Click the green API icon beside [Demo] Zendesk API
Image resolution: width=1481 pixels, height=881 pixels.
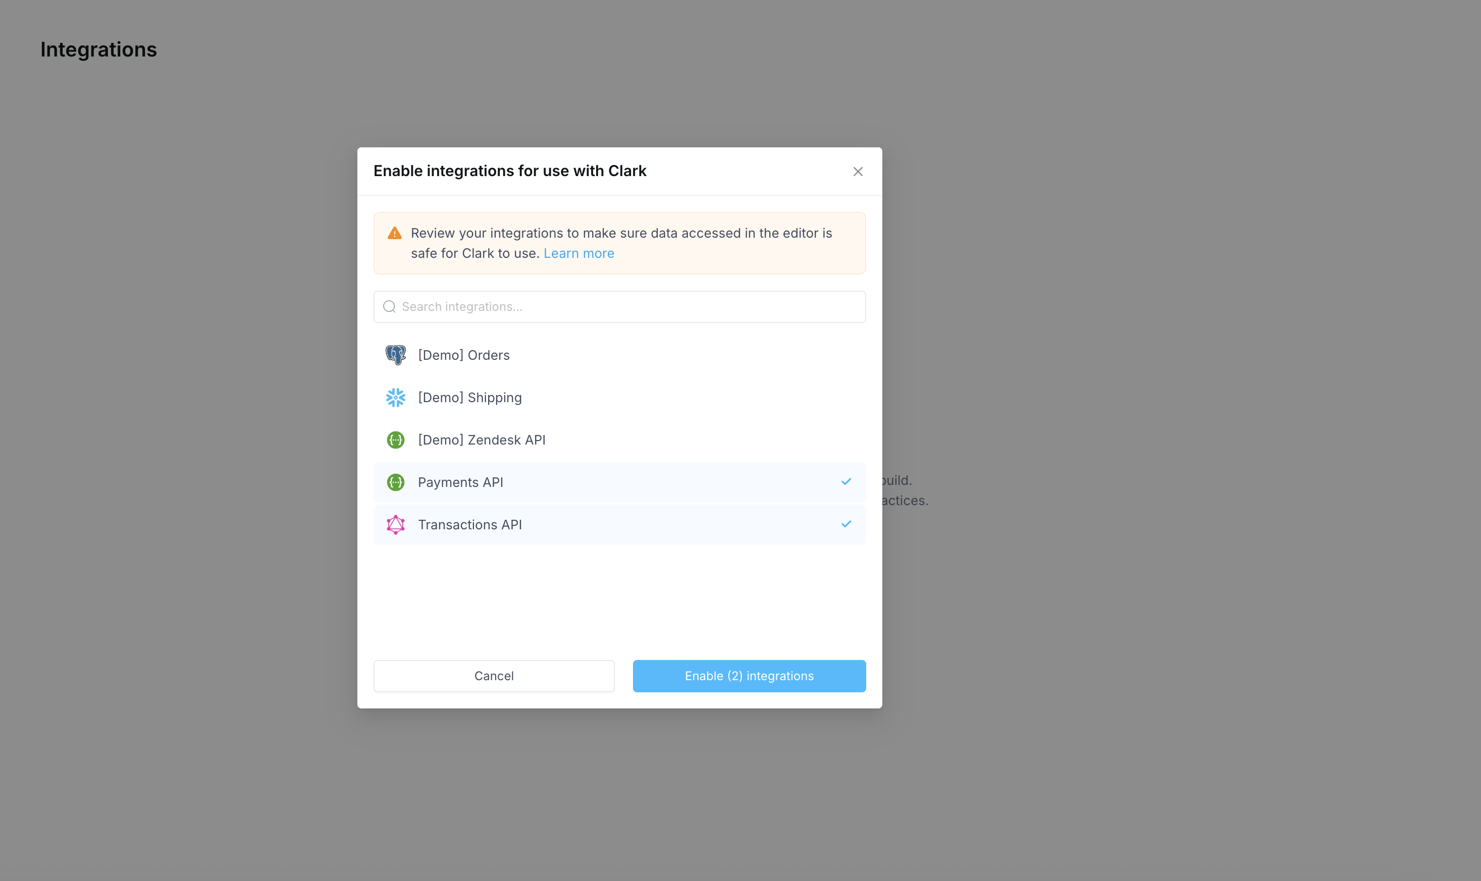click(x=395, y=439)
